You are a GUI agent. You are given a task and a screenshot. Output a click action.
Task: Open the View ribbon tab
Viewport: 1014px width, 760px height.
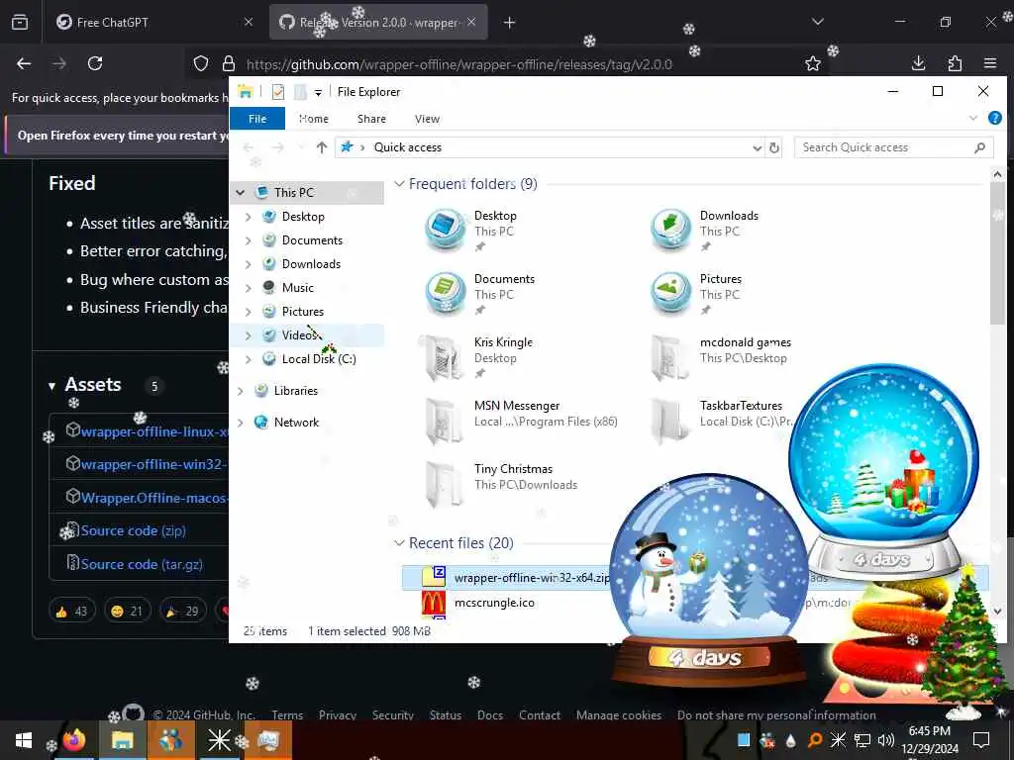coord(428,119)
